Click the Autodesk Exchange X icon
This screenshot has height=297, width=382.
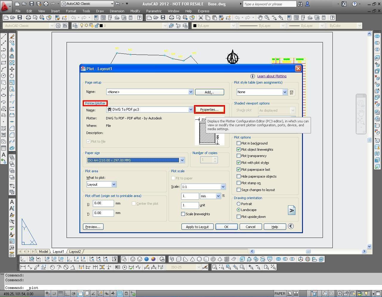tap(344, 4)
